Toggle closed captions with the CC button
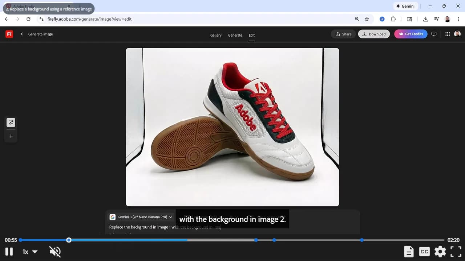 click(x=424, y=251)
